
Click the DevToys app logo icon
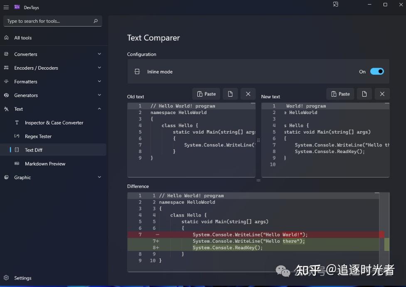[x=17, y=7]
